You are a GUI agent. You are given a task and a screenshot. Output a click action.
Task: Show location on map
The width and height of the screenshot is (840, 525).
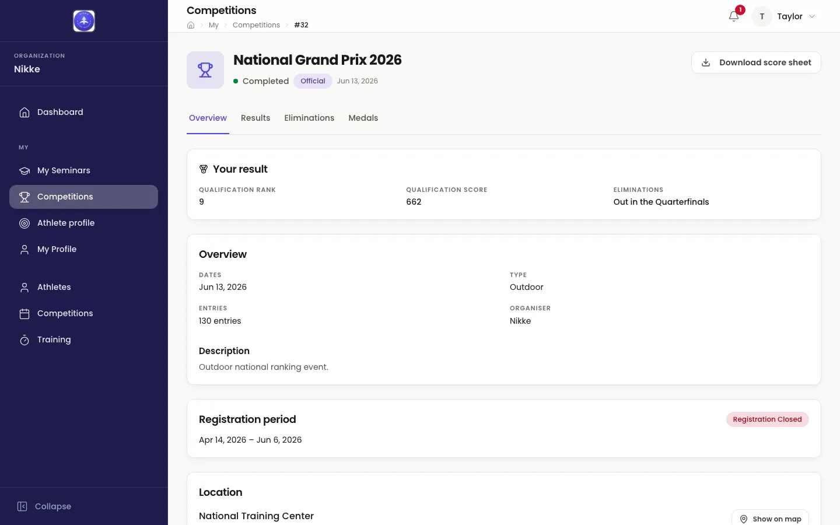[x=770, y=519]
